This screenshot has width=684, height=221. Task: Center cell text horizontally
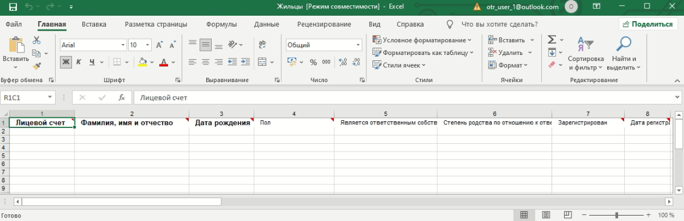click(206, 62)
